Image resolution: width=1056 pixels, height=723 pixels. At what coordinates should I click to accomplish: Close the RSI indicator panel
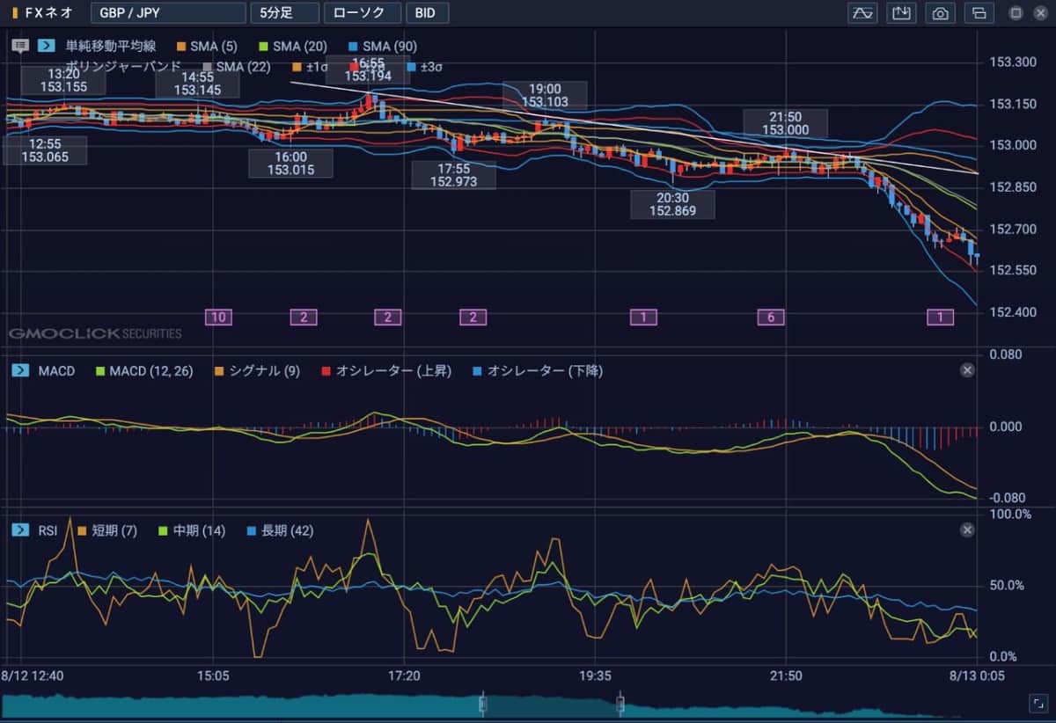tap(967, 530)
